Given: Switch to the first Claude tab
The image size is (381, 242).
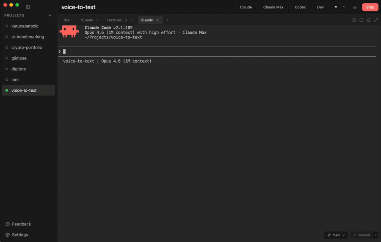Looking at the screenshot, I should [x=87, y=20].
